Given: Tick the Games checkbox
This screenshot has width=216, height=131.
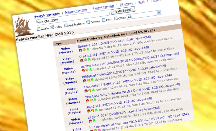Looking at the screenshot, I should click(88, 22).
